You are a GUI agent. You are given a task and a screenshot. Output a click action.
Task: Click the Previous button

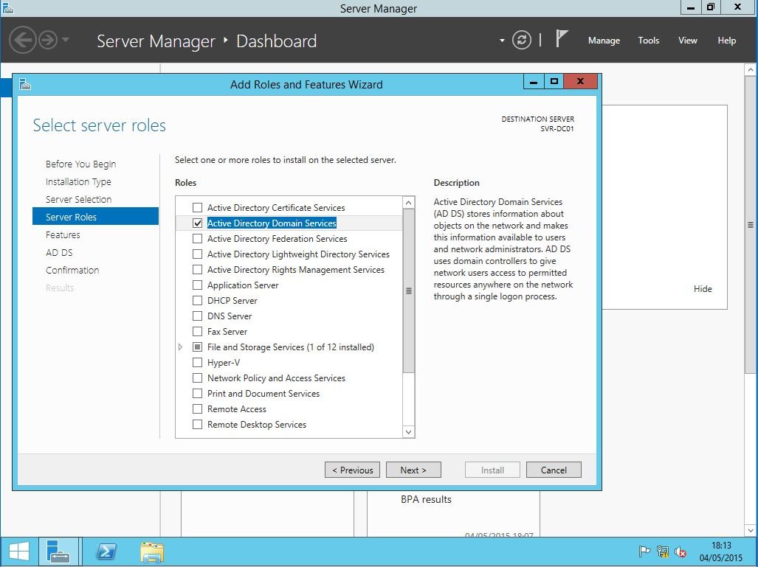[352, 470]
